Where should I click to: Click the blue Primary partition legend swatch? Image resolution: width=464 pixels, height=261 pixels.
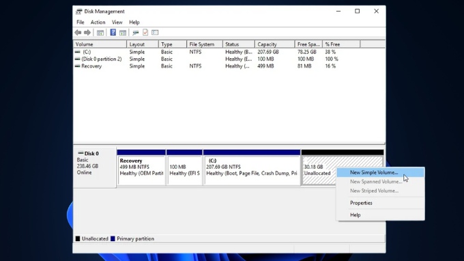click(x=113, y=238)
